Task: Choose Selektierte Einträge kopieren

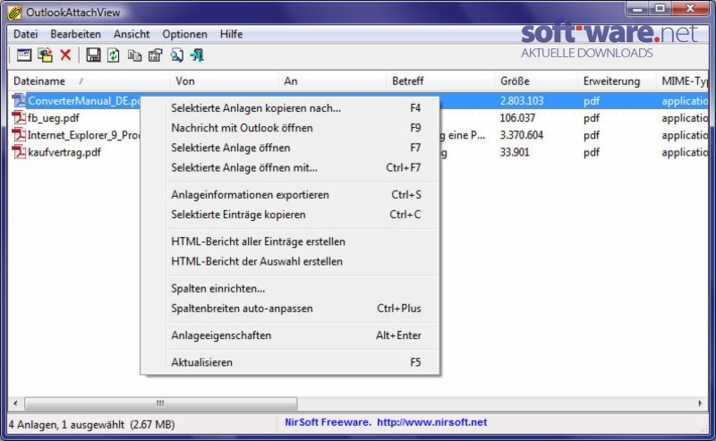Action: 290,215
